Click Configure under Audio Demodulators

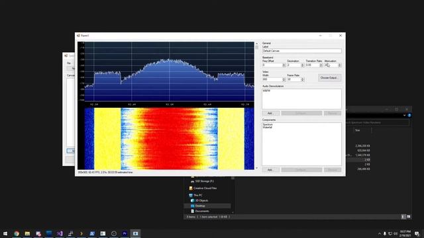pyautogui.click(x=301, y=113)
